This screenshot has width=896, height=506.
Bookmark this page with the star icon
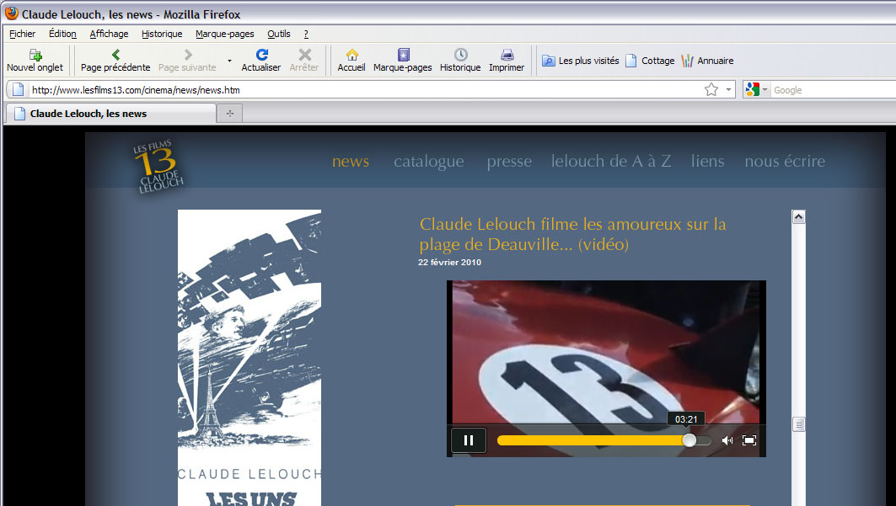tap(711, 89)
